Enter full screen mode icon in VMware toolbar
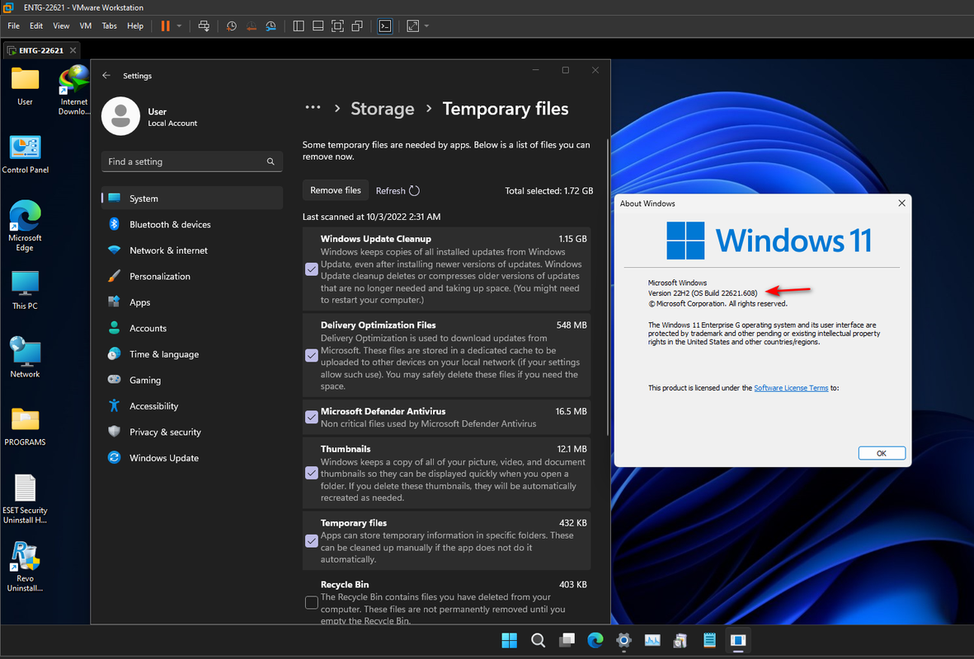The width and height of the screenshot is (974, 659). tap(337, 26)
